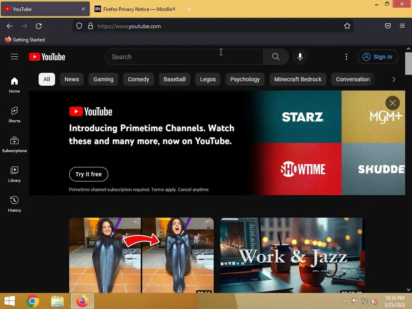Bookmark this page with star icon
Viewport: 412px width, 309px height.
(x=347, y=26)
